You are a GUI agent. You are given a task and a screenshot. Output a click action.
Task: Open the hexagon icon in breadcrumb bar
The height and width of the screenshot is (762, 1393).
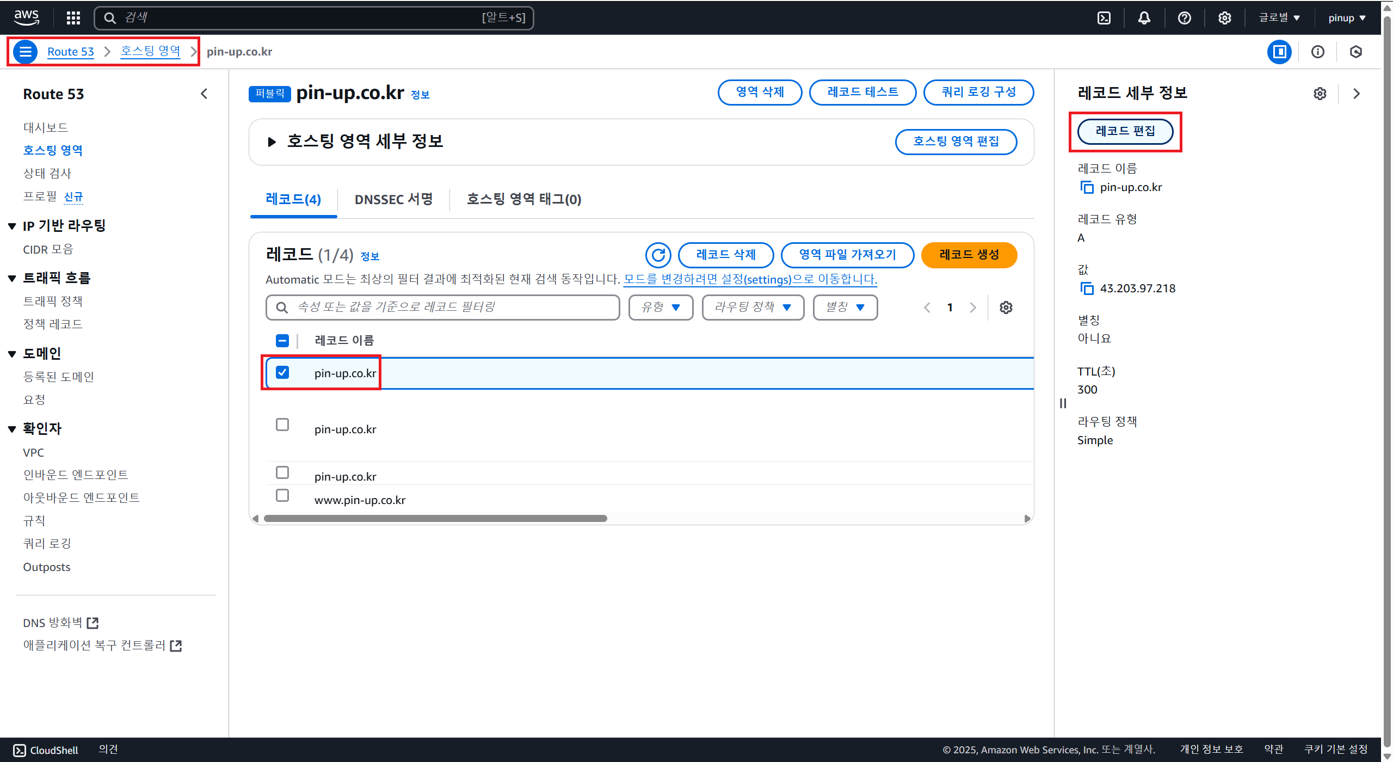[x=1356, y=52]
